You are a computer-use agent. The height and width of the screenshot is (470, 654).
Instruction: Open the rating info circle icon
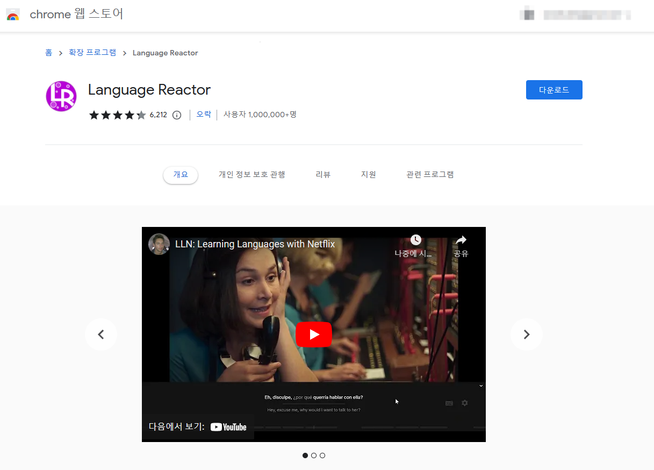(177, 115)
